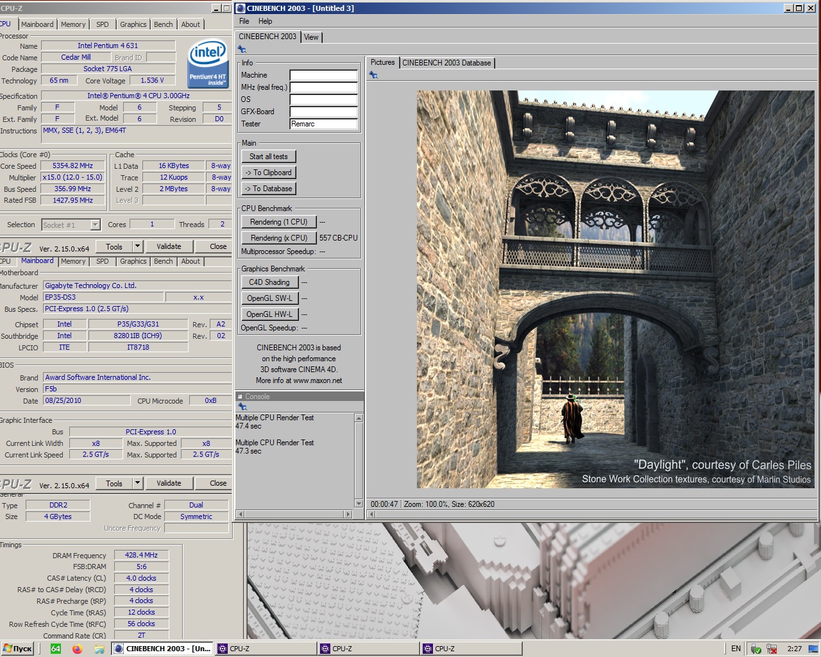
Task: Click the Machine input field
Action: pyautogui.click(x=323, y=75)
